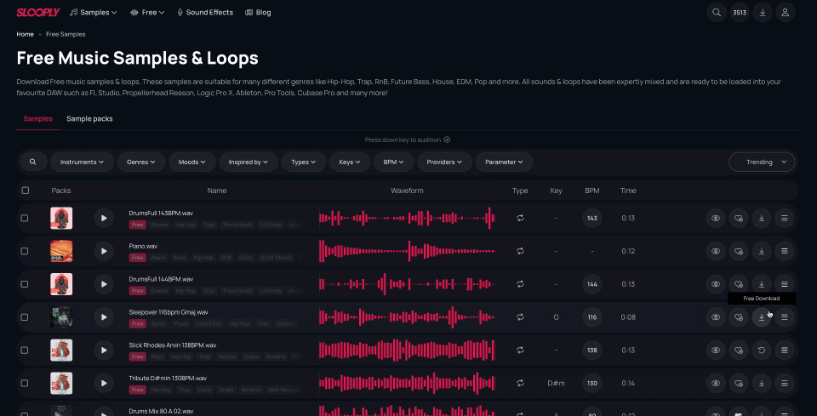This screenshot has height=416, width=817.
Task: Open the user account icon in header
Action: (x=785, y=13)
